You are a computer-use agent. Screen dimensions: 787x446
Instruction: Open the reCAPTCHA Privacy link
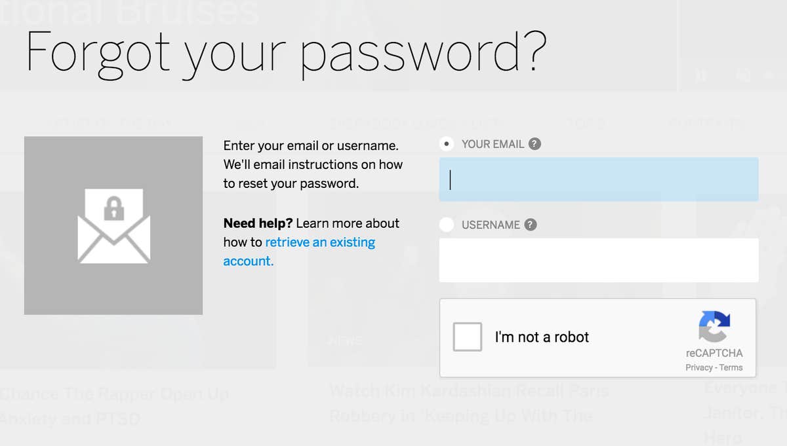(699, 367)
